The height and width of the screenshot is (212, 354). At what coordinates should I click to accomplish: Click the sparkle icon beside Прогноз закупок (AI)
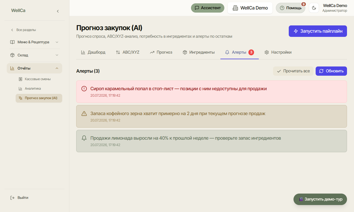click(x=20, y=98)
